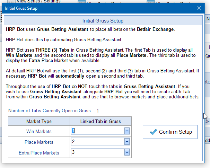Click View Series / Settings in background window
The width and height of the screenshot is (210, 168).
[38, 1]
